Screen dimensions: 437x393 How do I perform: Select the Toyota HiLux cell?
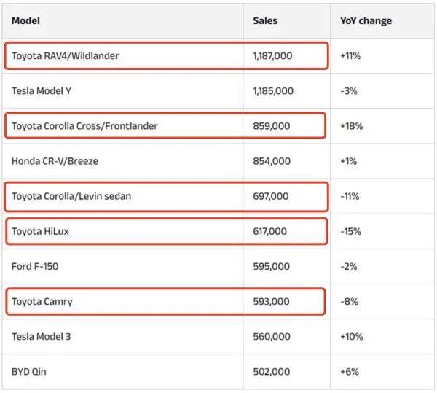coord(41,231)
